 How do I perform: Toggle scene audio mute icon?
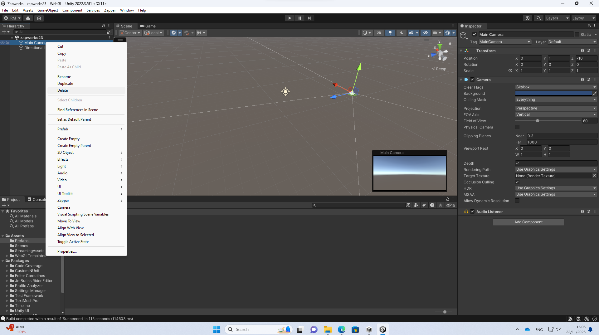[x=401, y=33]
